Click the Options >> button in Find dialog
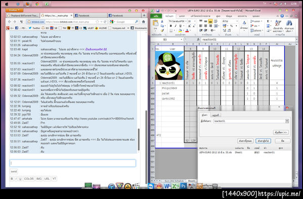This screenshot has height=199, width=303. (x=281, y=132)
